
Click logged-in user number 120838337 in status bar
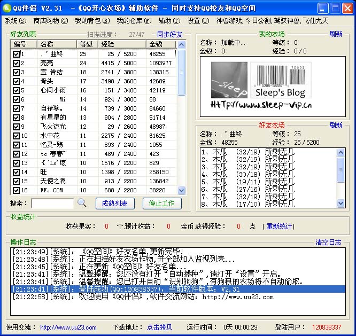pos(327,327)
